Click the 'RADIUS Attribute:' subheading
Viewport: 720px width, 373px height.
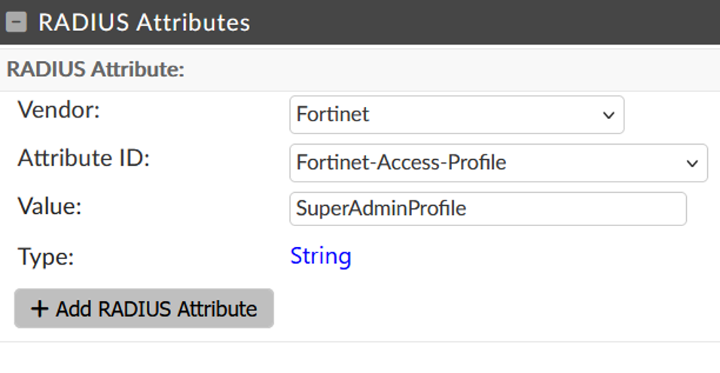pos(96,69)
